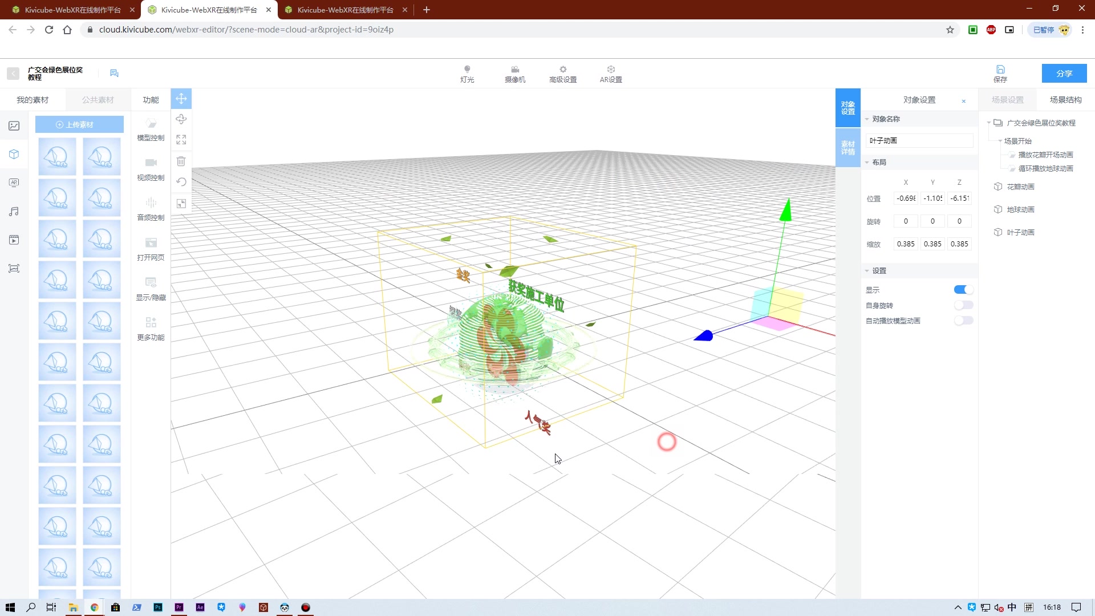The image size is (1095, 616).
Task: Collapse the 设置 section
Action: tap(867, 271)
